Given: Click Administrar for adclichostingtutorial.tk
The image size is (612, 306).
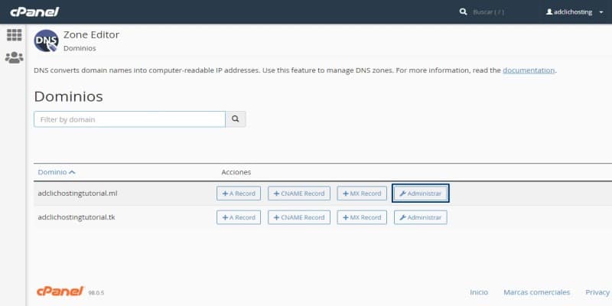Looking at the screenshot, I should click(x=420, y=217).
